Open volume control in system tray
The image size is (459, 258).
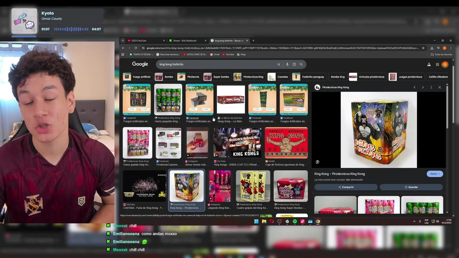[x=437, y=221]
